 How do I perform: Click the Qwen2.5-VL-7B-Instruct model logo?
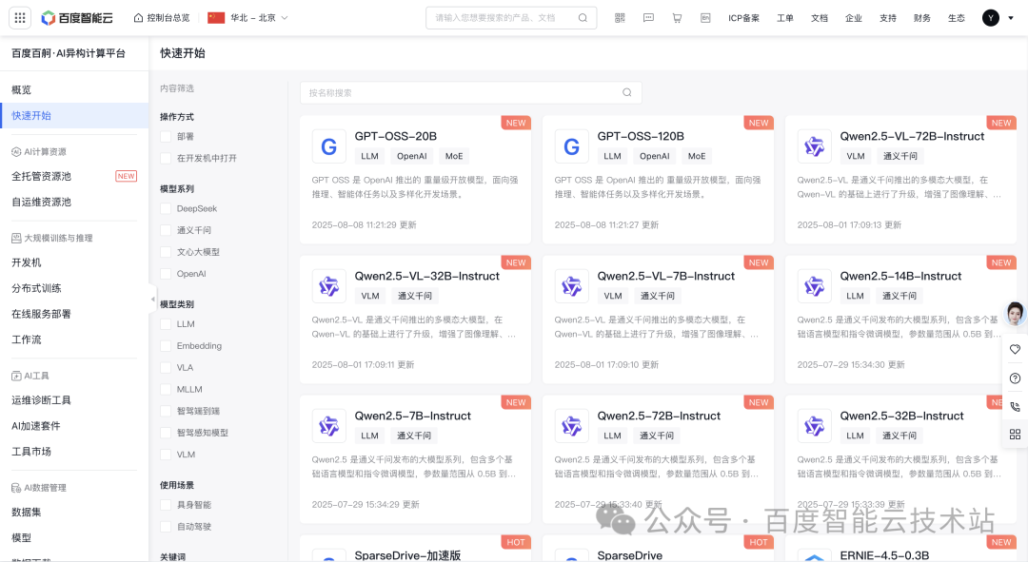(x=571, y=286)
